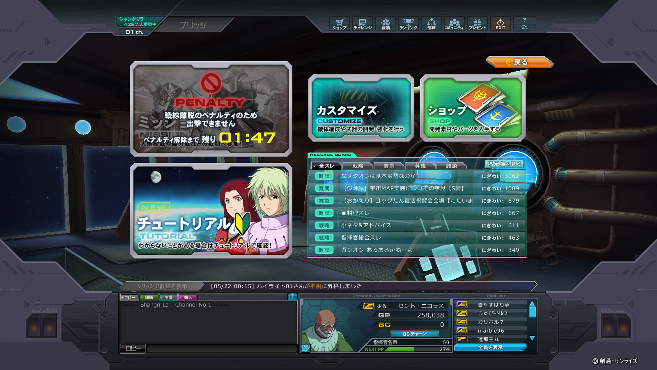Switch to the 募集 message board tab
This screenshot has height=370, width=657.
pos(420,166)
